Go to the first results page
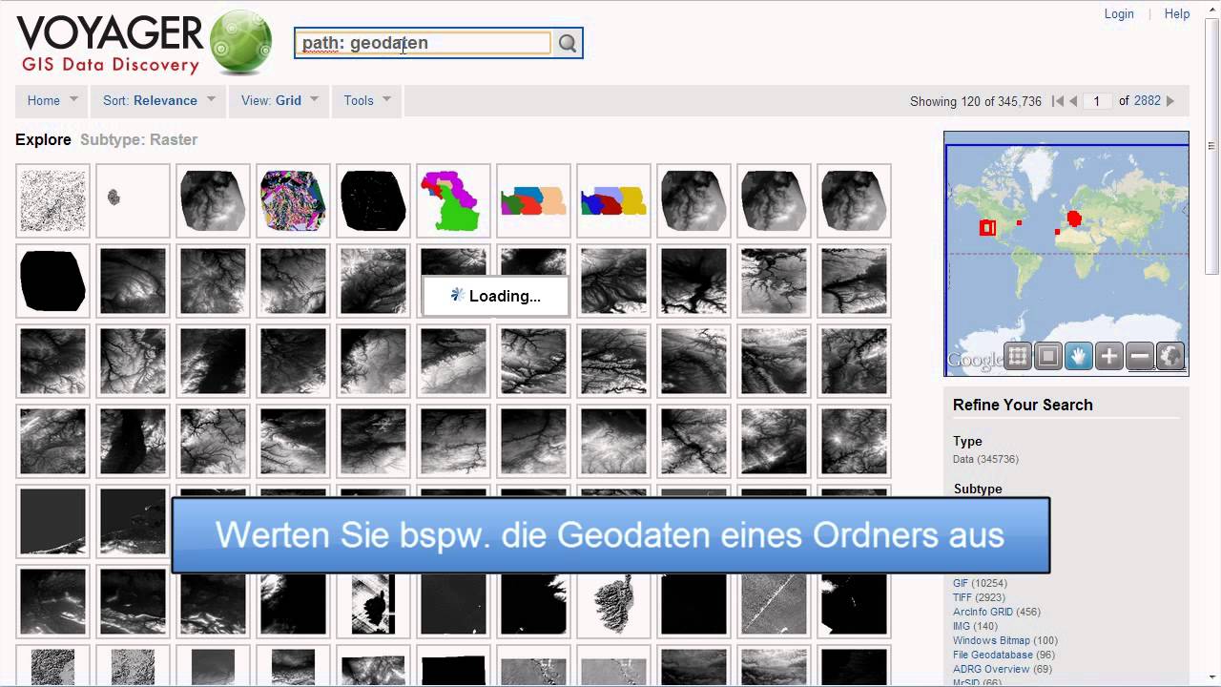The image size is (1221, 687). [1057, 101]
